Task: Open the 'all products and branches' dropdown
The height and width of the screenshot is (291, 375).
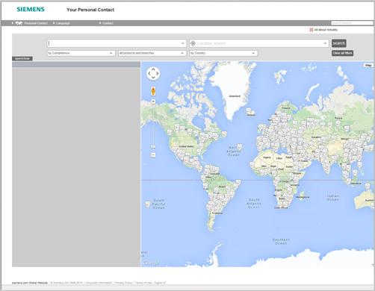Action: click(152, 53)
